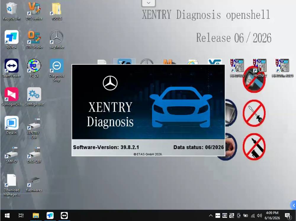The image size is (296, 221).
Task: Open the volume control in tray
Action: tap(260, 215)
